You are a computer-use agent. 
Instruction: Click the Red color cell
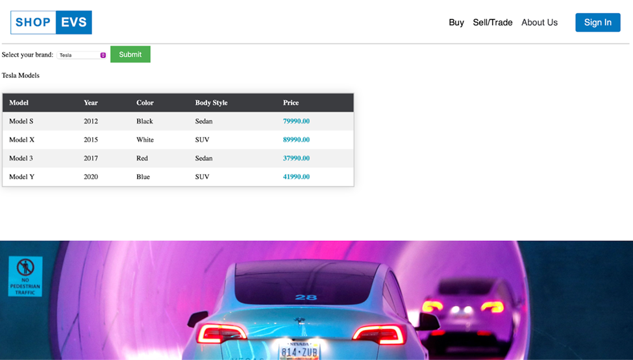[x=142, y=159]
